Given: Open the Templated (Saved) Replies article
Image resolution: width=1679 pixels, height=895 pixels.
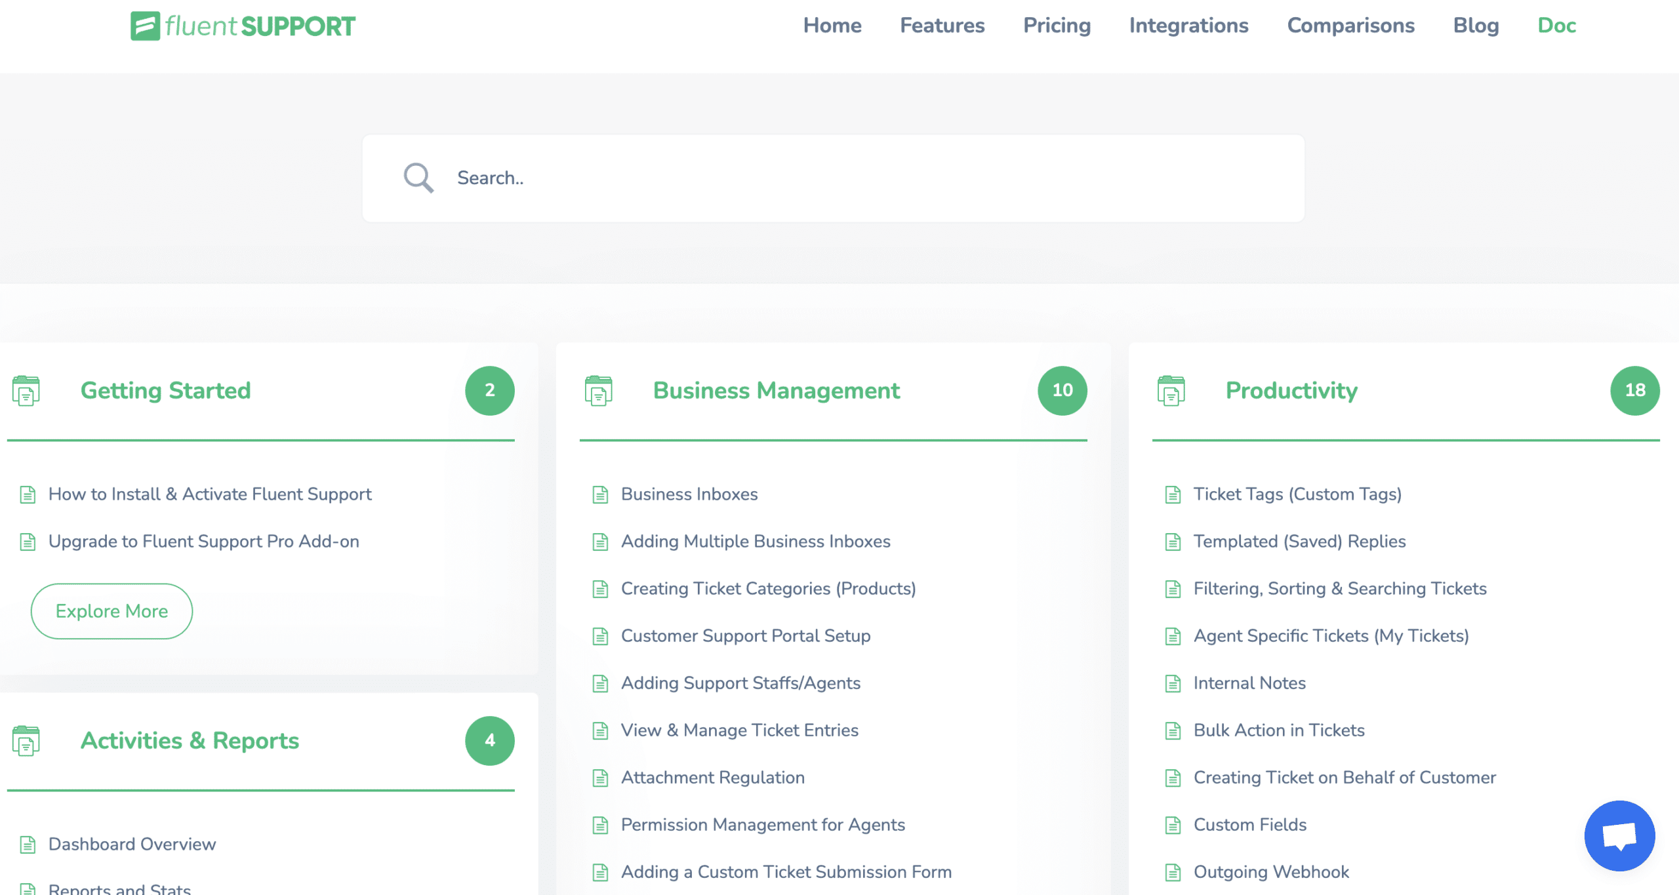Looking at the screenshot, I should (1299, 541).
